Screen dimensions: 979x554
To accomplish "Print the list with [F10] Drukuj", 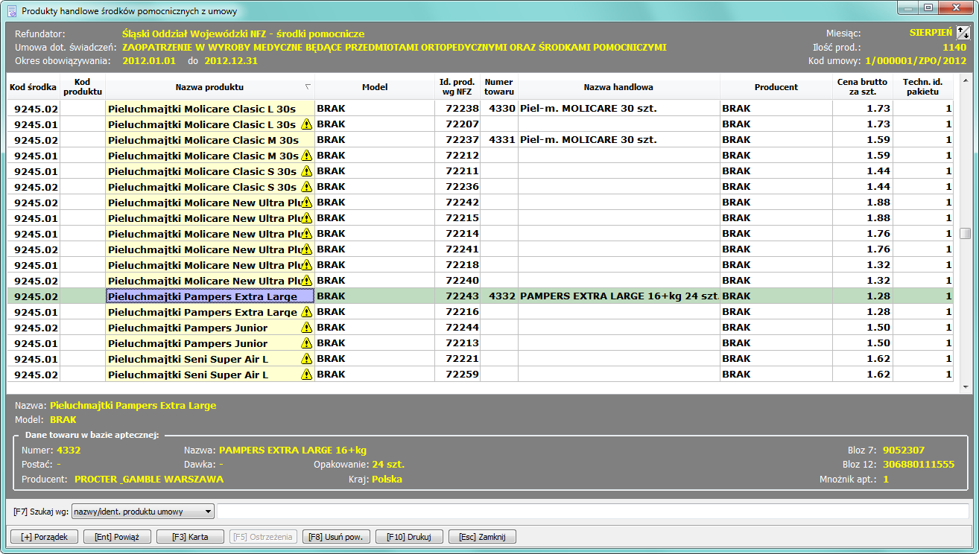I will click(409, 537).
